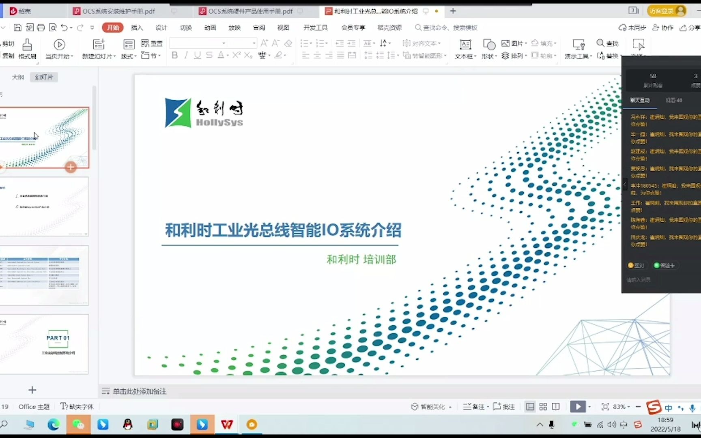Toggle bold formatting
This screenshot has height=438, width=701.
[x=175, y=55]
